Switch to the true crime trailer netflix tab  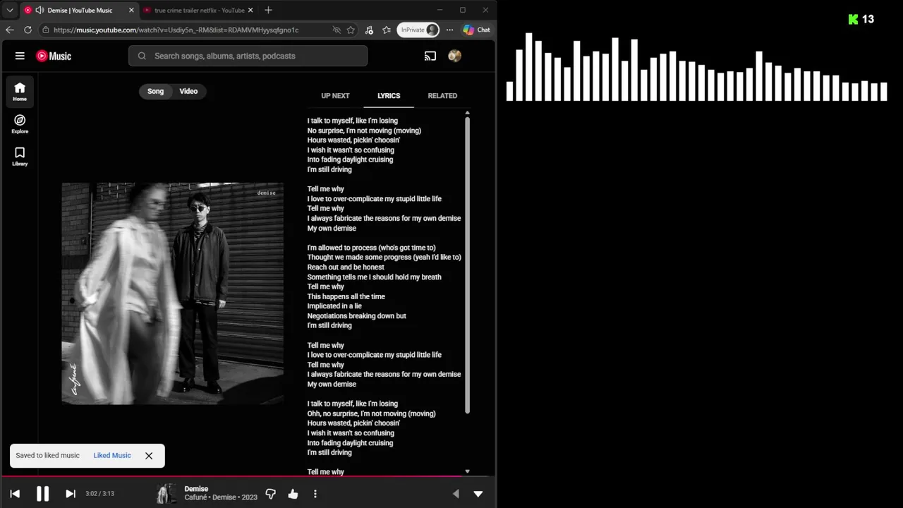tap(199, 10)
